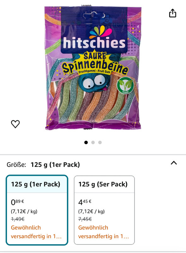Click the hitschies logo on the bag
The width and height of the screenshot is (186, 253).
94,38
